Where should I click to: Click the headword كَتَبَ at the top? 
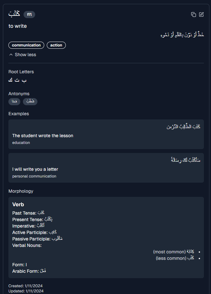(x=15, y=14)
